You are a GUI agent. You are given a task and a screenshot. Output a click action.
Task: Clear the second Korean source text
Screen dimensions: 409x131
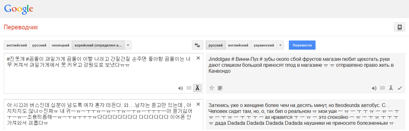pos(198,104)
